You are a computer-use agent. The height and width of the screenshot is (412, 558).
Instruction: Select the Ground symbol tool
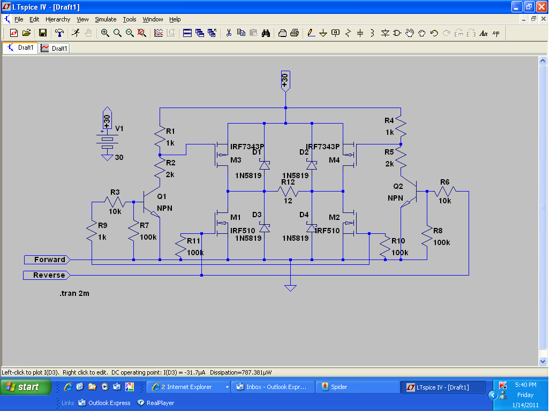coord(323,33)
